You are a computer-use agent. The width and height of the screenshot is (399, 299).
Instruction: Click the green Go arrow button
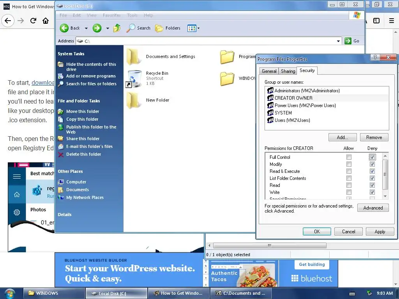pos(348,40)
